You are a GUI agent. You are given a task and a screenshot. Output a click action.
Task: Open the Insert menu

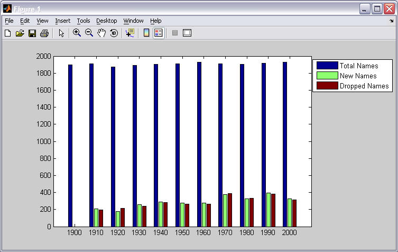[x=62, y=21]
